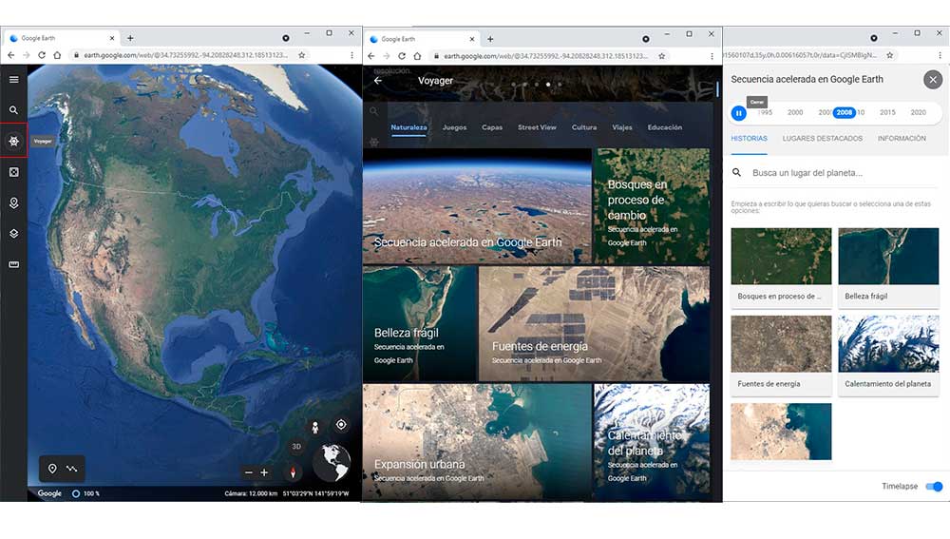Switch to INFORMACIÓN tab

pos(902,139)
